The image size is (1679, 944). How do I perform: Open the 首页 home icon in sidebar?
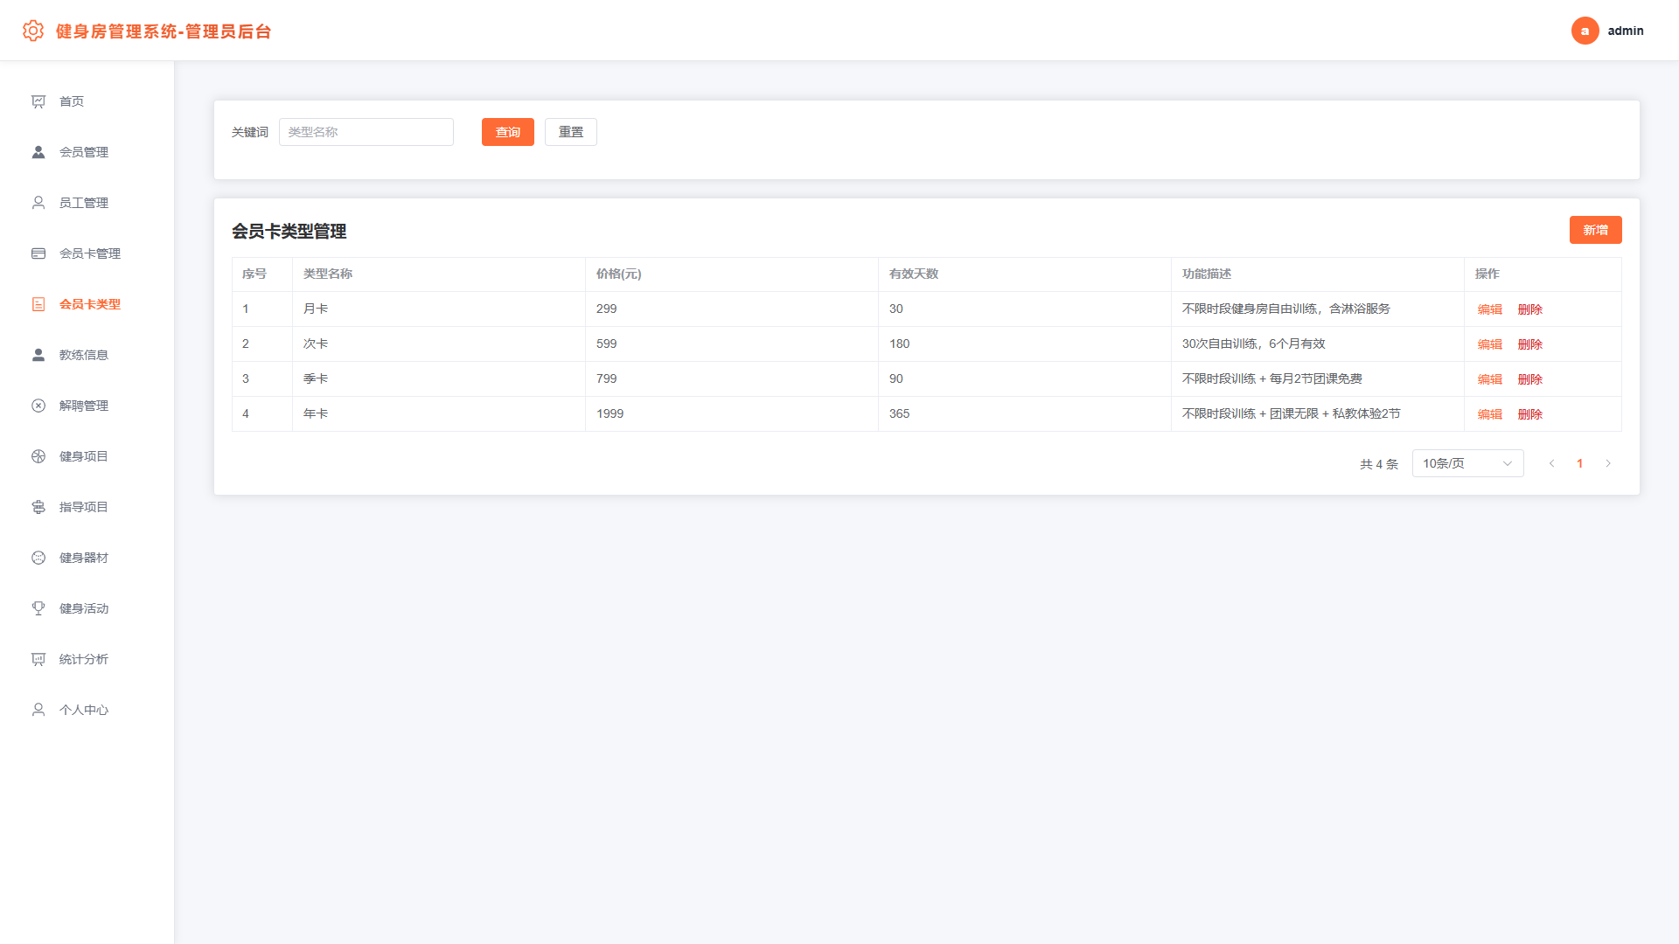(38, 101)
